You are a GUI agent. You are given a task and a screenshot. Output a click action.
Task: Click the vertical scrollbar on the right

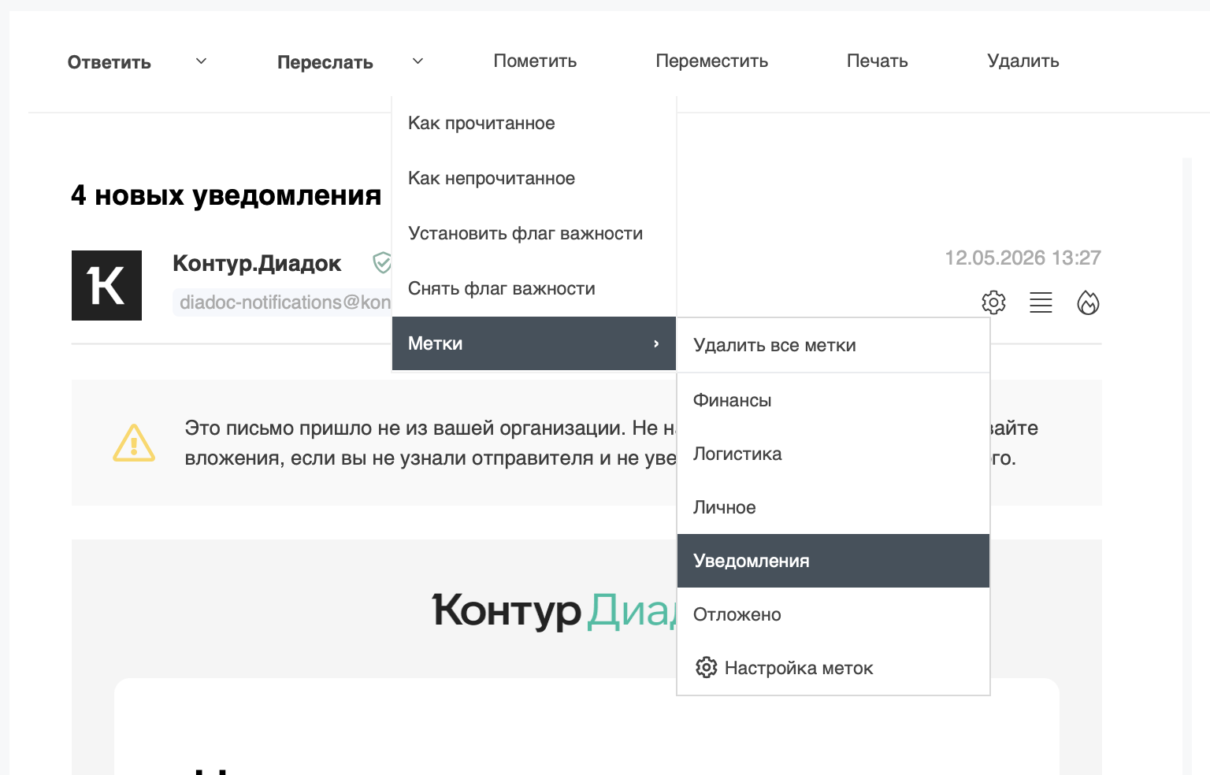pos(1186,465)
